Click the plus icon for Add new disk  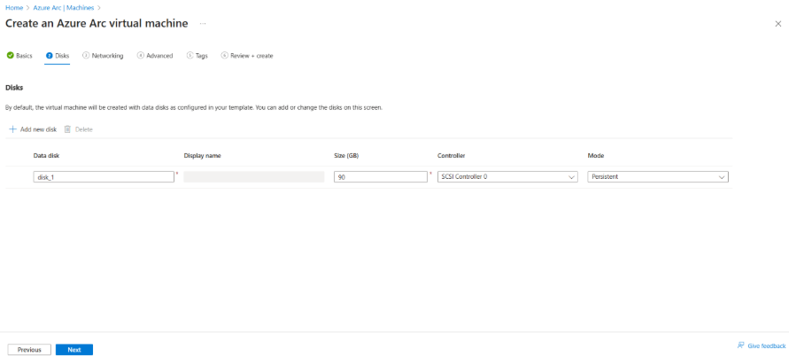point(13,129)
